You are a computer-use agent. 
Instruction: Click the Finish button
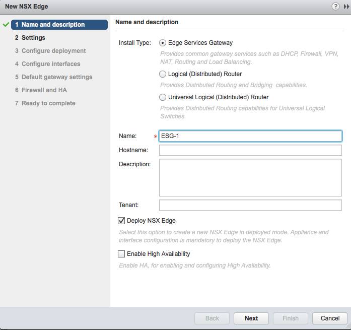[291, 318]
